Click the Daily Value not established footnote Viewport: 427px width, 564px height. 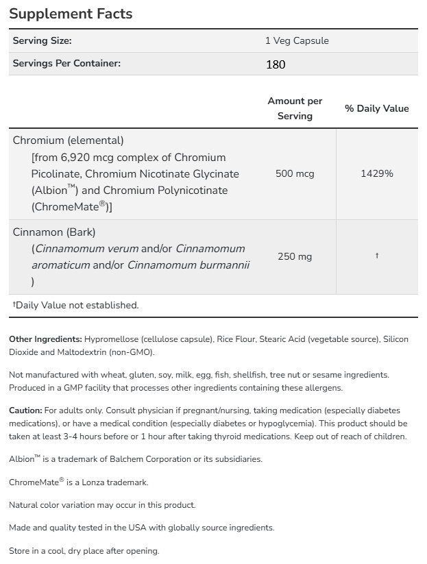75,305
